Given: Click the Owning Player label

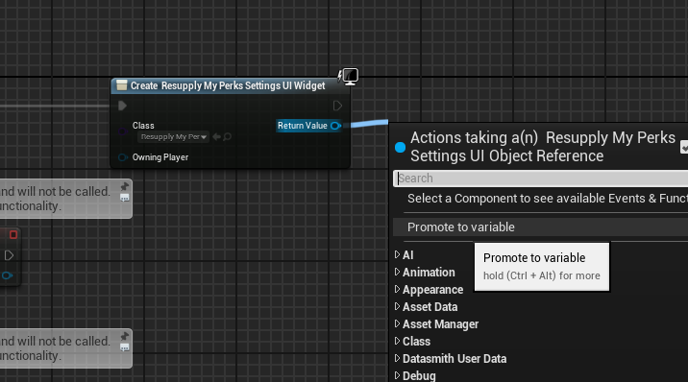Looking at the screenshot, I should 160,157.
